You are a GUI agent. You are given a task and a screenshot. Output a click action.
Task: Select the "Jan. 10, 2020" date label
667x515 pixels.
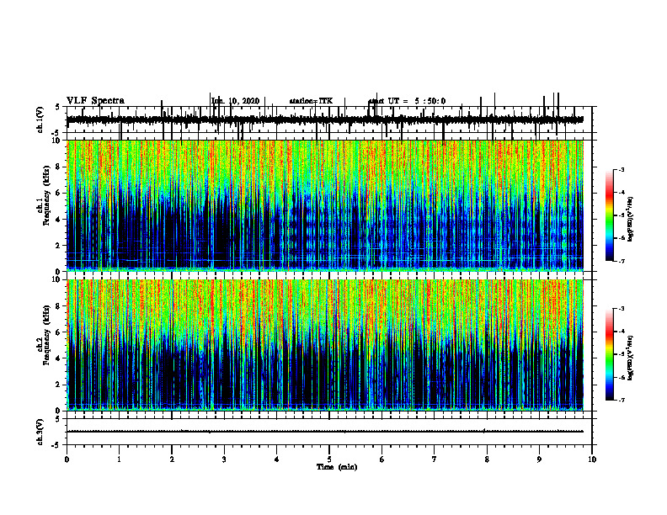(235, 101)
